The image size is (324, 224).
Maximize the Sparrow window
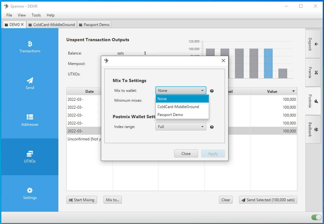click(301, 6)
